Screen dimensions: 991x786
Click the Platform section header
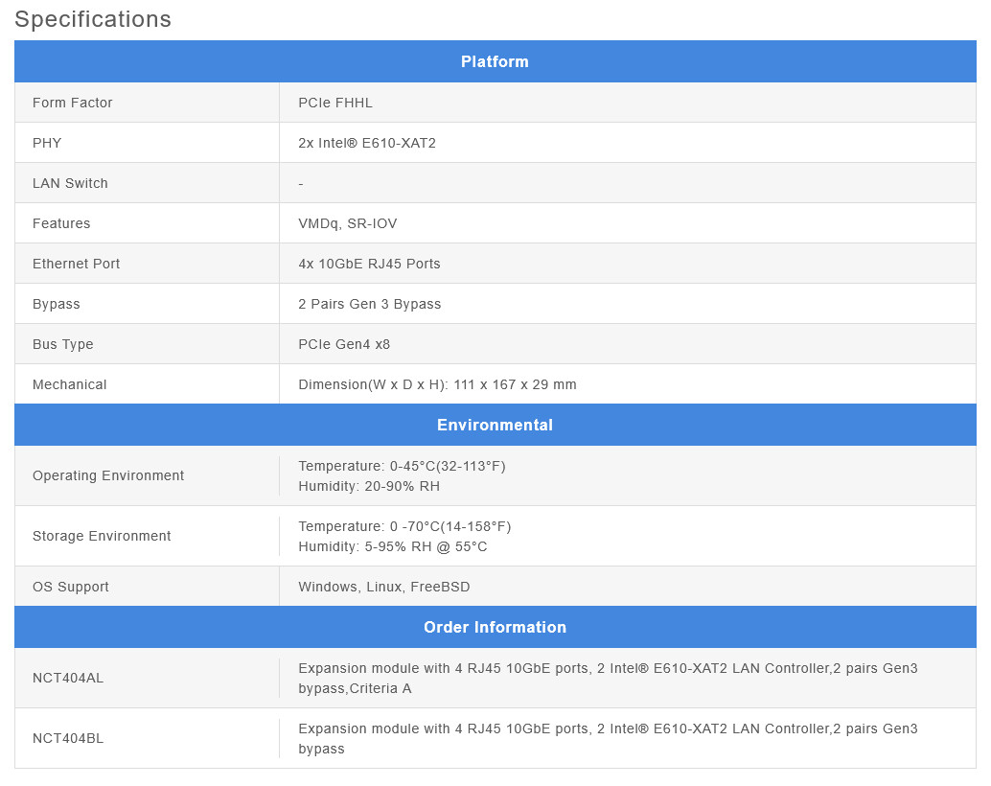pos(495,61)
